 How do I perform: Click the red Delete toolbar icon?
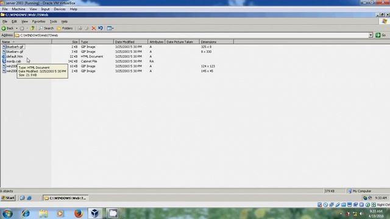[93, 29]
